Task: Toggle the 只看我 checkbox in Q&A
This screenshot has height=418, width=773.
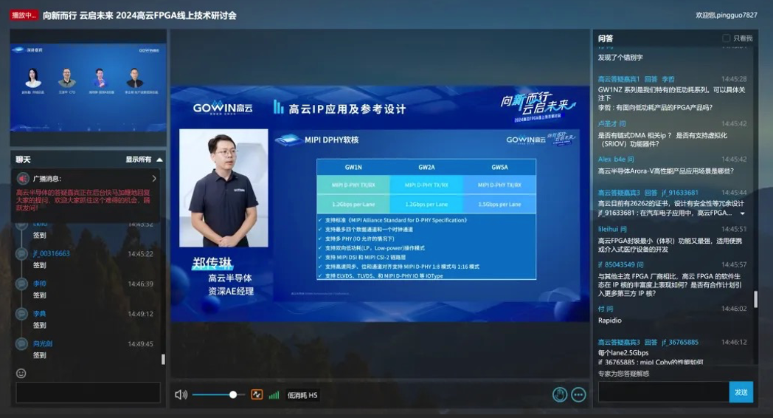Action: (727, 38)
